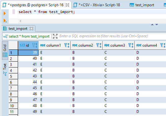The image size is (166, 116).
Task: Sort by column2 arrows
Action: pyautogui.click(x=100, y=45)
